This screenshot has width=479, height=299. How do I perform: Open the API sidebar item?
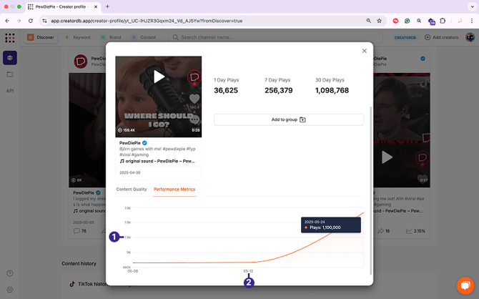click(10, 91)
